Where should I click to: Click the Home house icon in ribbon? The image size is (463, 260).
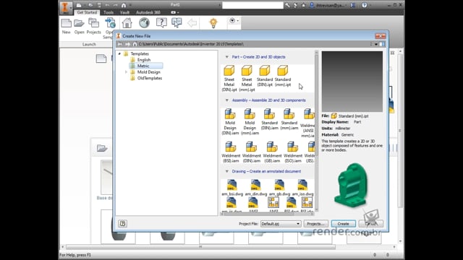click(x=127, y=23)
